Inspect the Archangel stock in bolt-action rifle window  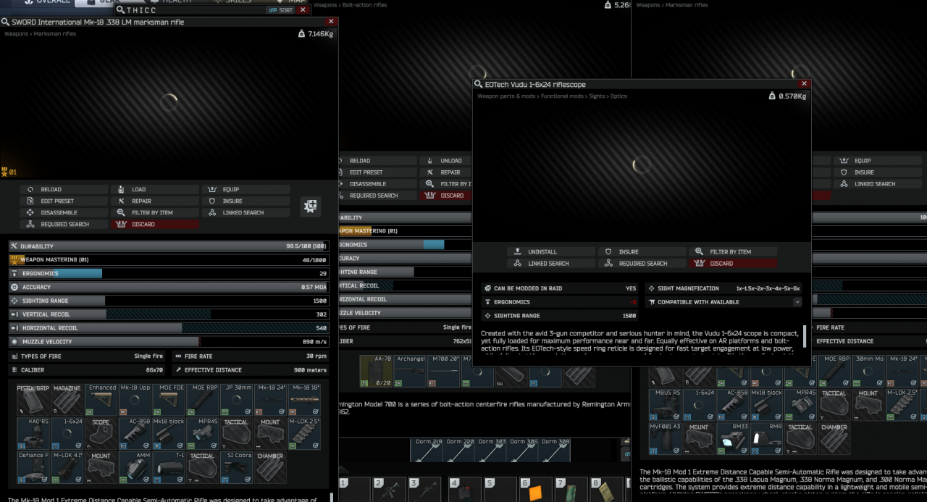click(x=410, y=371)
